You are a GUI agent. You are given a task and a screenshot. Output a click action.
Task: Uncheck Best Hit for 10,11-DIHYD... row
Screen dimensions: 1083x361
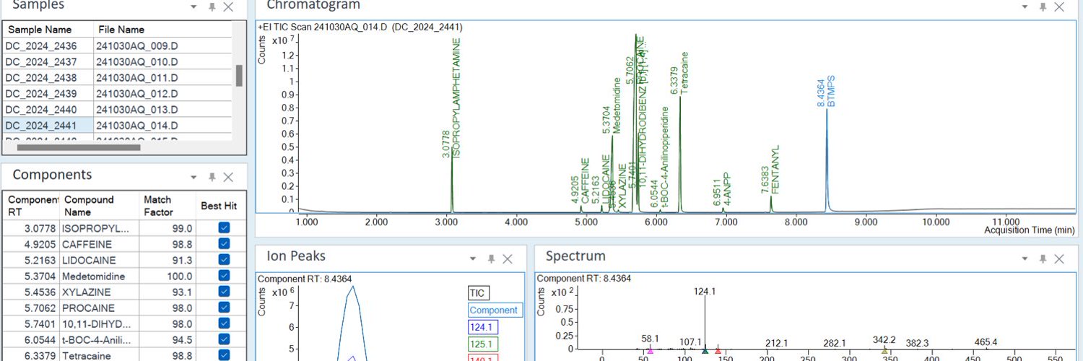tap(224, 323)
